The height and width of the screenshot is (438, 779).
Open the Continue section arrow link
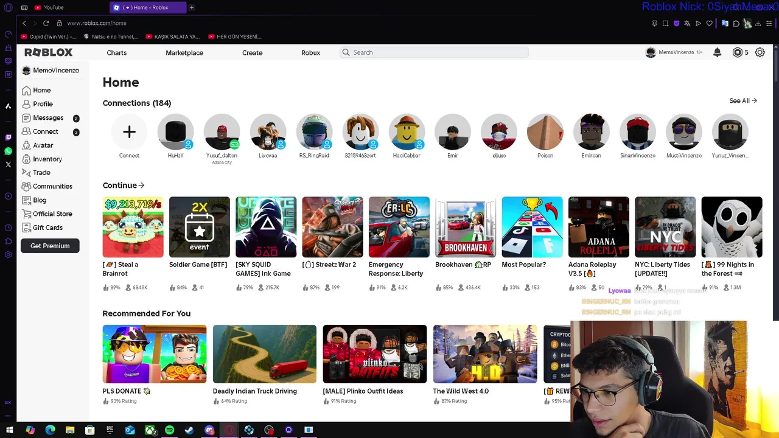point(124,186)
